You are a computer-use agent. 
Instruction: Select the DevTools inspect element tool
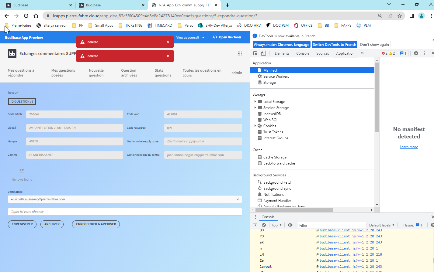tap(255, 53)
